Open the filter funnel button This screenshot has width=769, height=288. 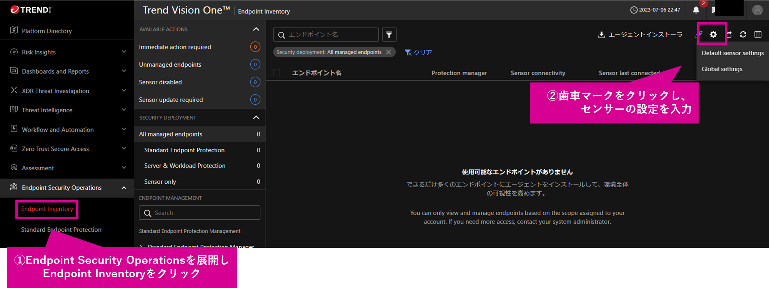[389, 35]
